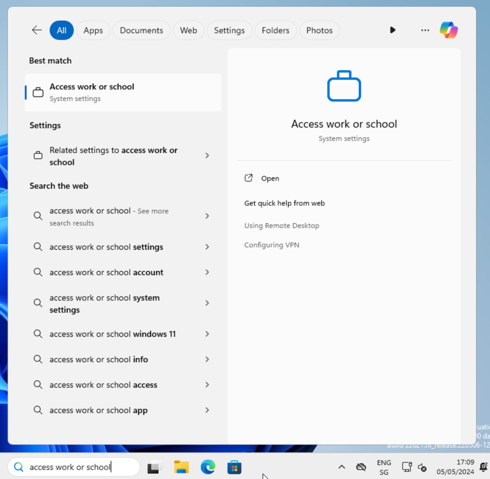Click the back arrow in search panel
This screenshot has width=490, height=479.
37,30
